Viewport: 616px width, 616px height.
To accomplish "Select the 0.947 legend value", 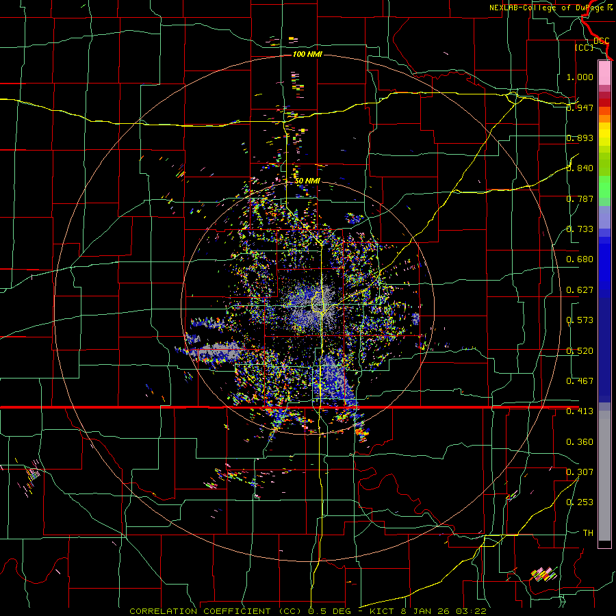I will [x=580, y=107].
